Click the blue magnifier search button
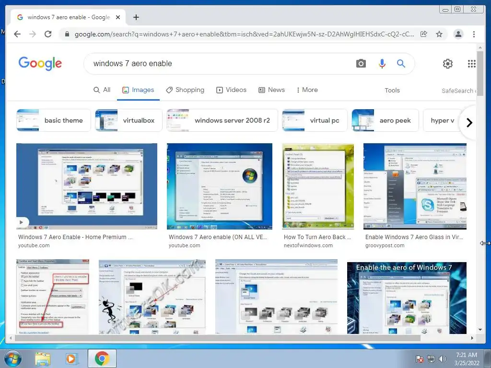This screenshot has height=368, width=491. pos(401,64)
